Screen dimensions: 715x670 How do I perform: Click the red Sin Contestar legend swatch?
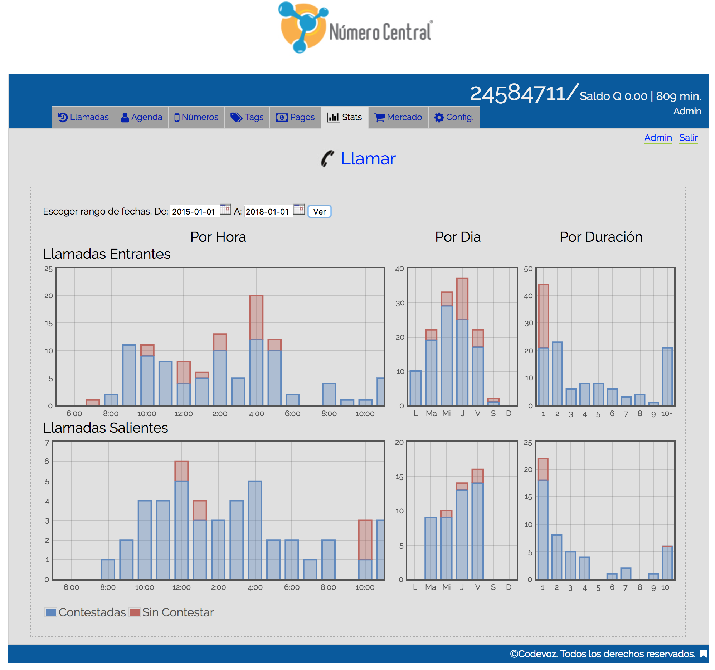click(x=135, y=612)
